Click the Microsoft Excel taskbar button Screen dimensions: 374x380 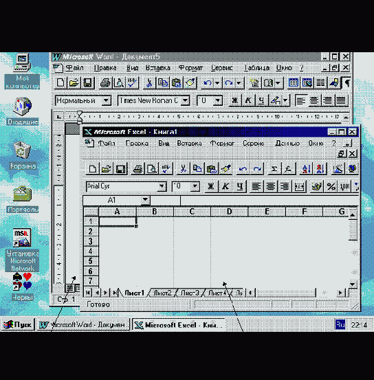(179, 325)
